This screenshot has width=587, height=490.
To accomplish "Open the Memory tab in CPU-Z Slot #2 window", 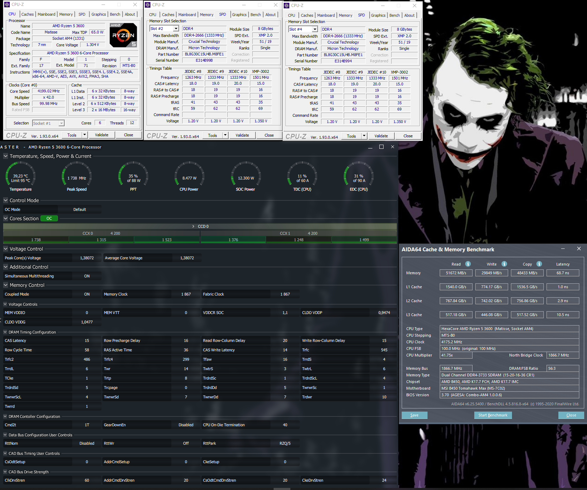I will [207, 15].
